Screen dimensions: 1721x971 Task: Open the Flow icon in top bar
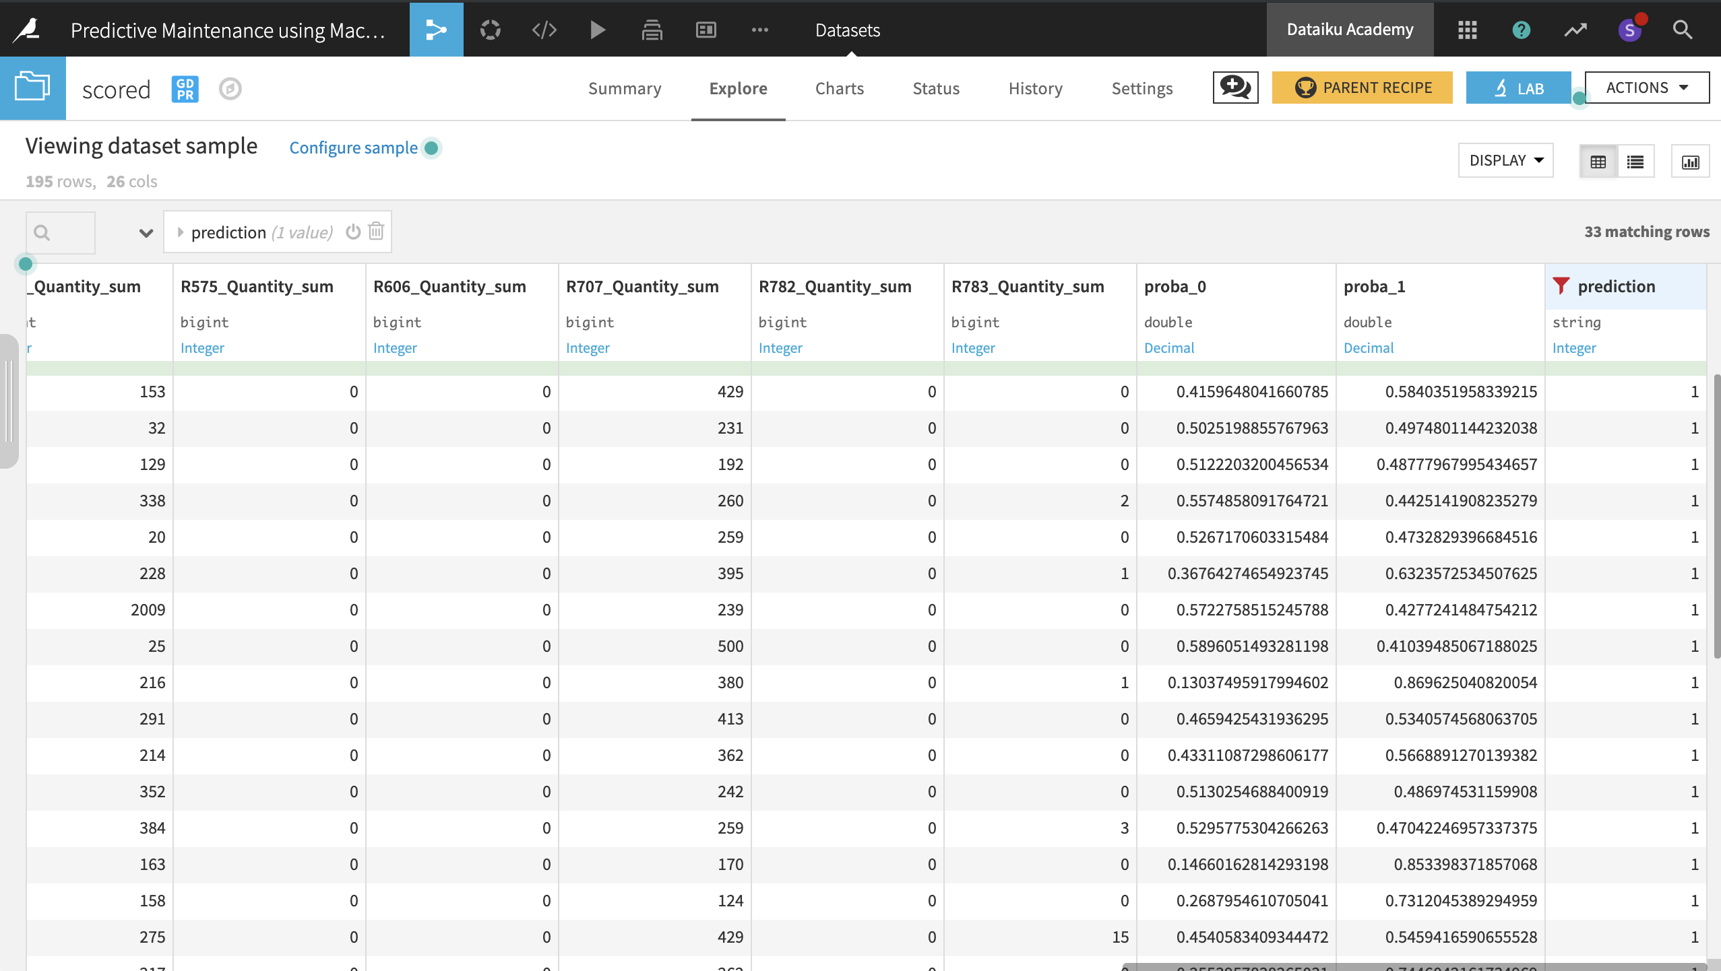tap(436, 30)
